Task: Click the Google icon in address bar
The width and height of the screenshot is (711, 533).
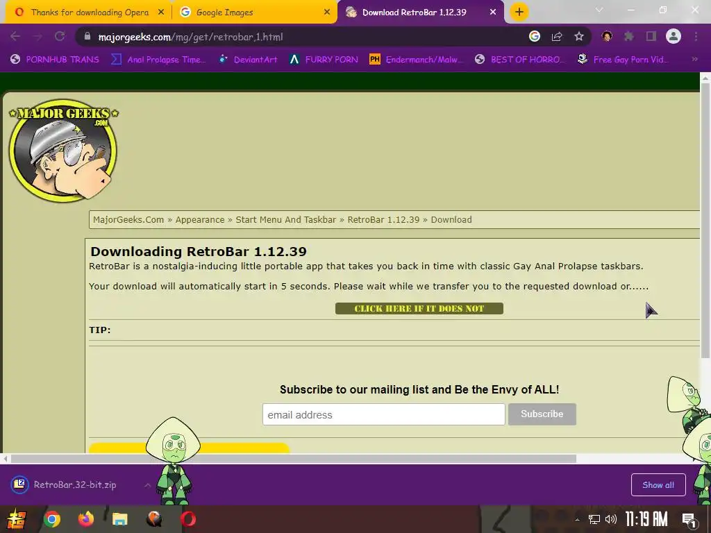Action: [x=535, y=37]
